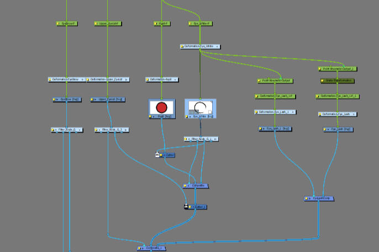Toggle the yellow enable square on Deformation-Eyebrow
Screen dimensions: 379x252
click(x=50, y=80)
